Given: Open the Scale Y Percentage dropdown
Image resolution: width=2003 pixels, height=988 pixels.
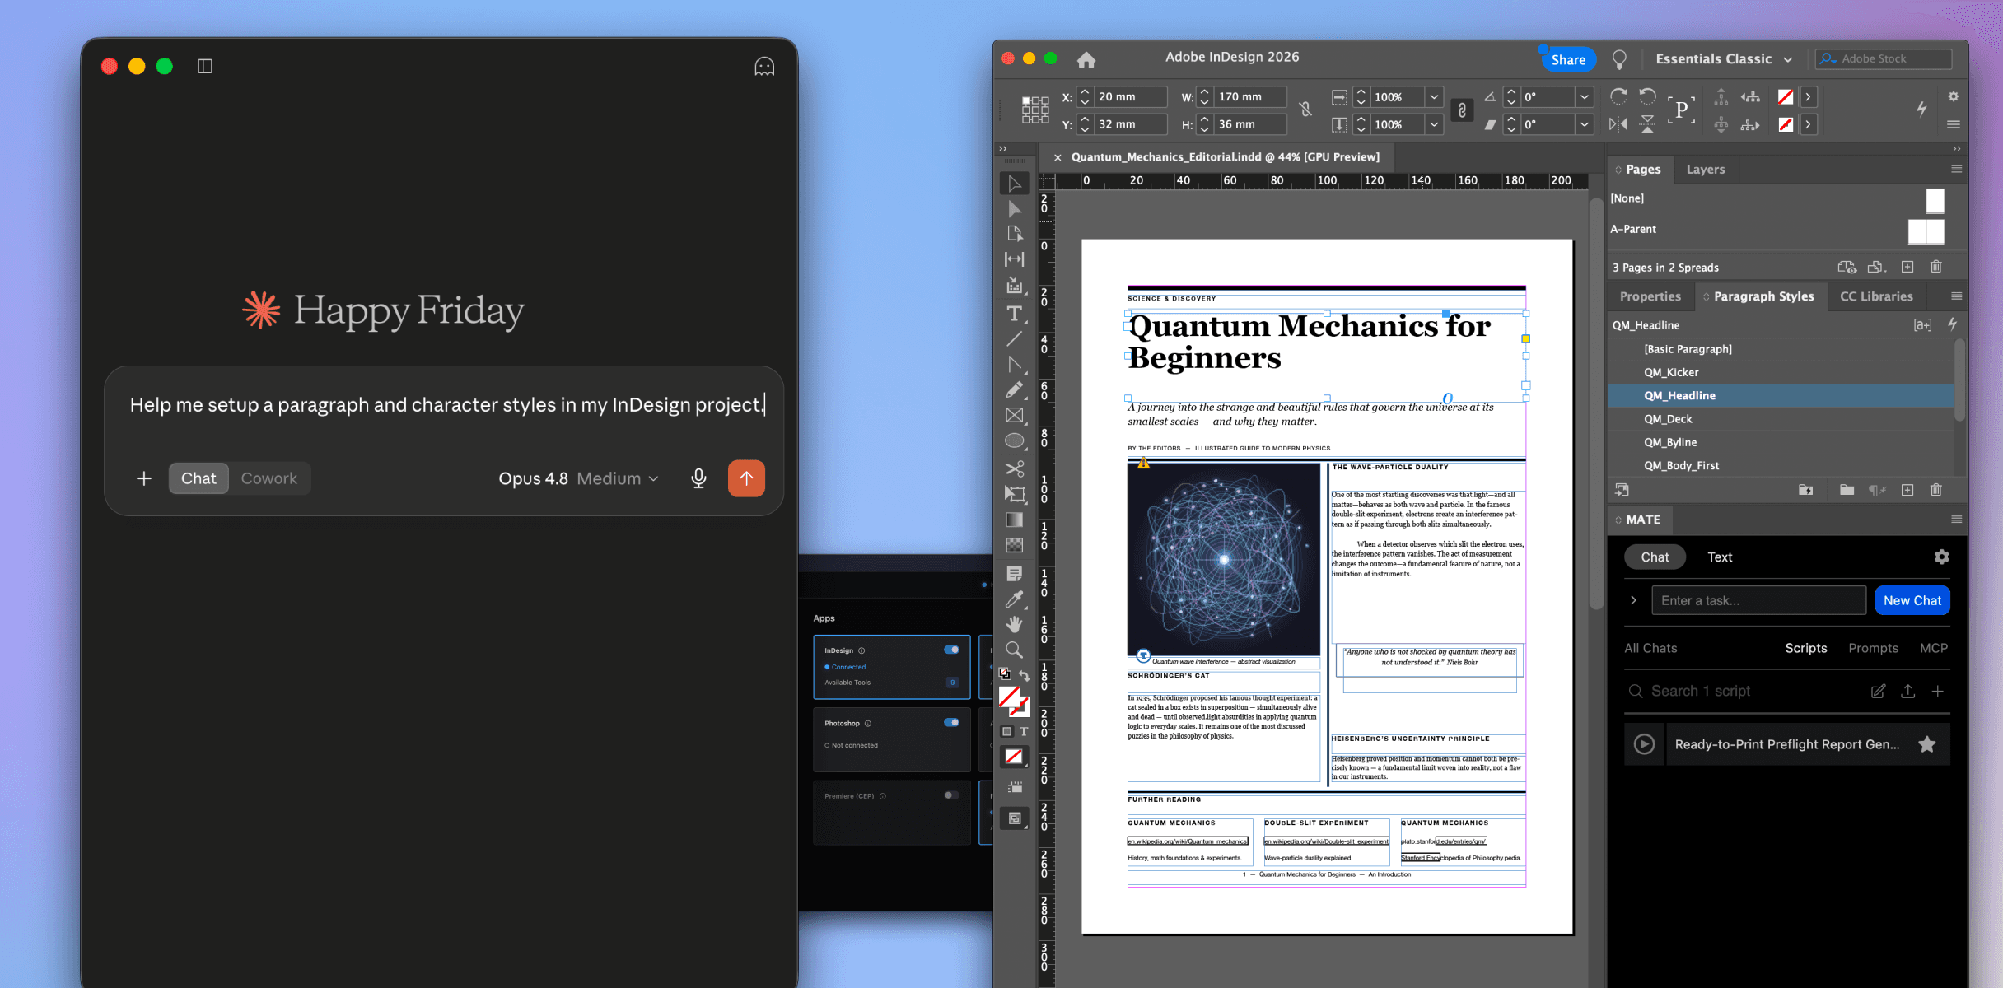Looking at the screenshot, I should tap(1434, 124).
